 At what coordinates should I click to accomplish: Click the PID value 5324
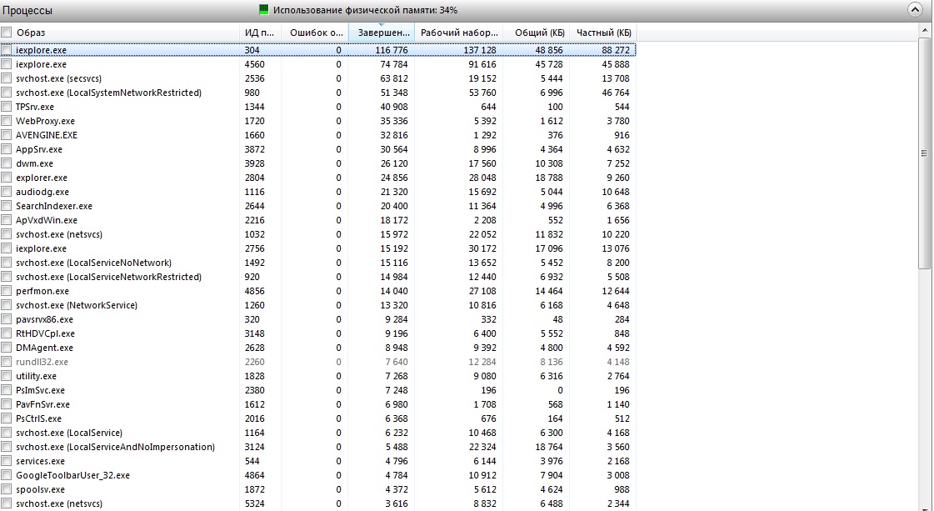(x=254, y=503)
